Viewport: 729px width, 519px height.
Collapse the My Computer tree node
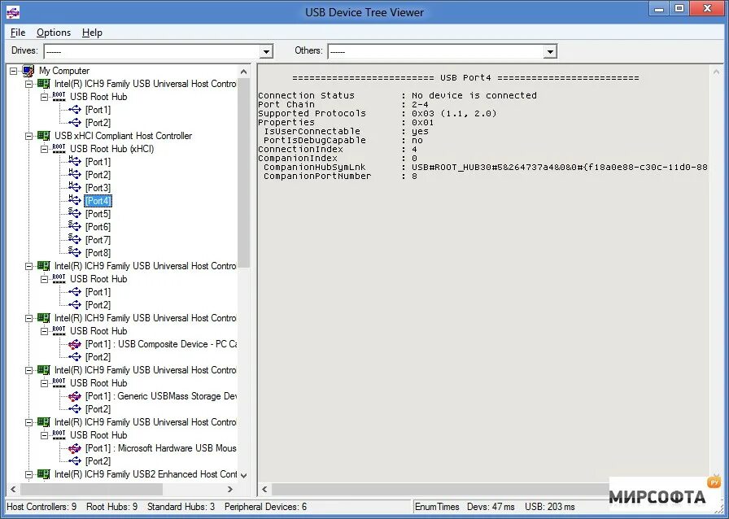pos(14,71)
